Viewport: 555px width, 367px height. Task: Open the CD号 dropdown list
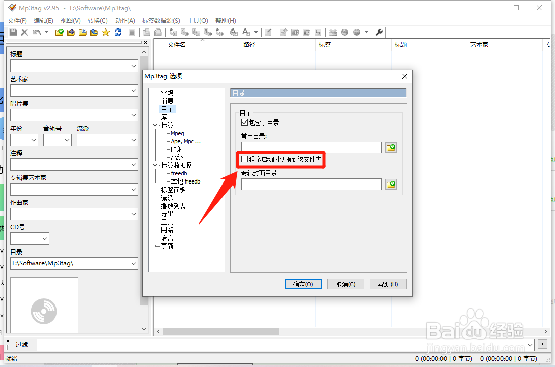[x=44, y=238]
